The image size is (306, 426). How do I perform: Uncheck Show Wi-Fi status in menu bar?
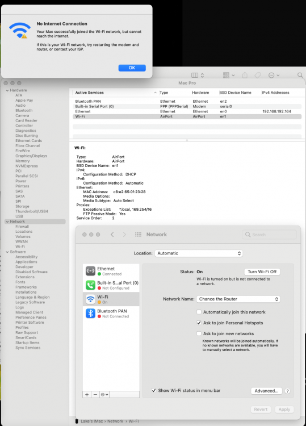tap(154, 390)
